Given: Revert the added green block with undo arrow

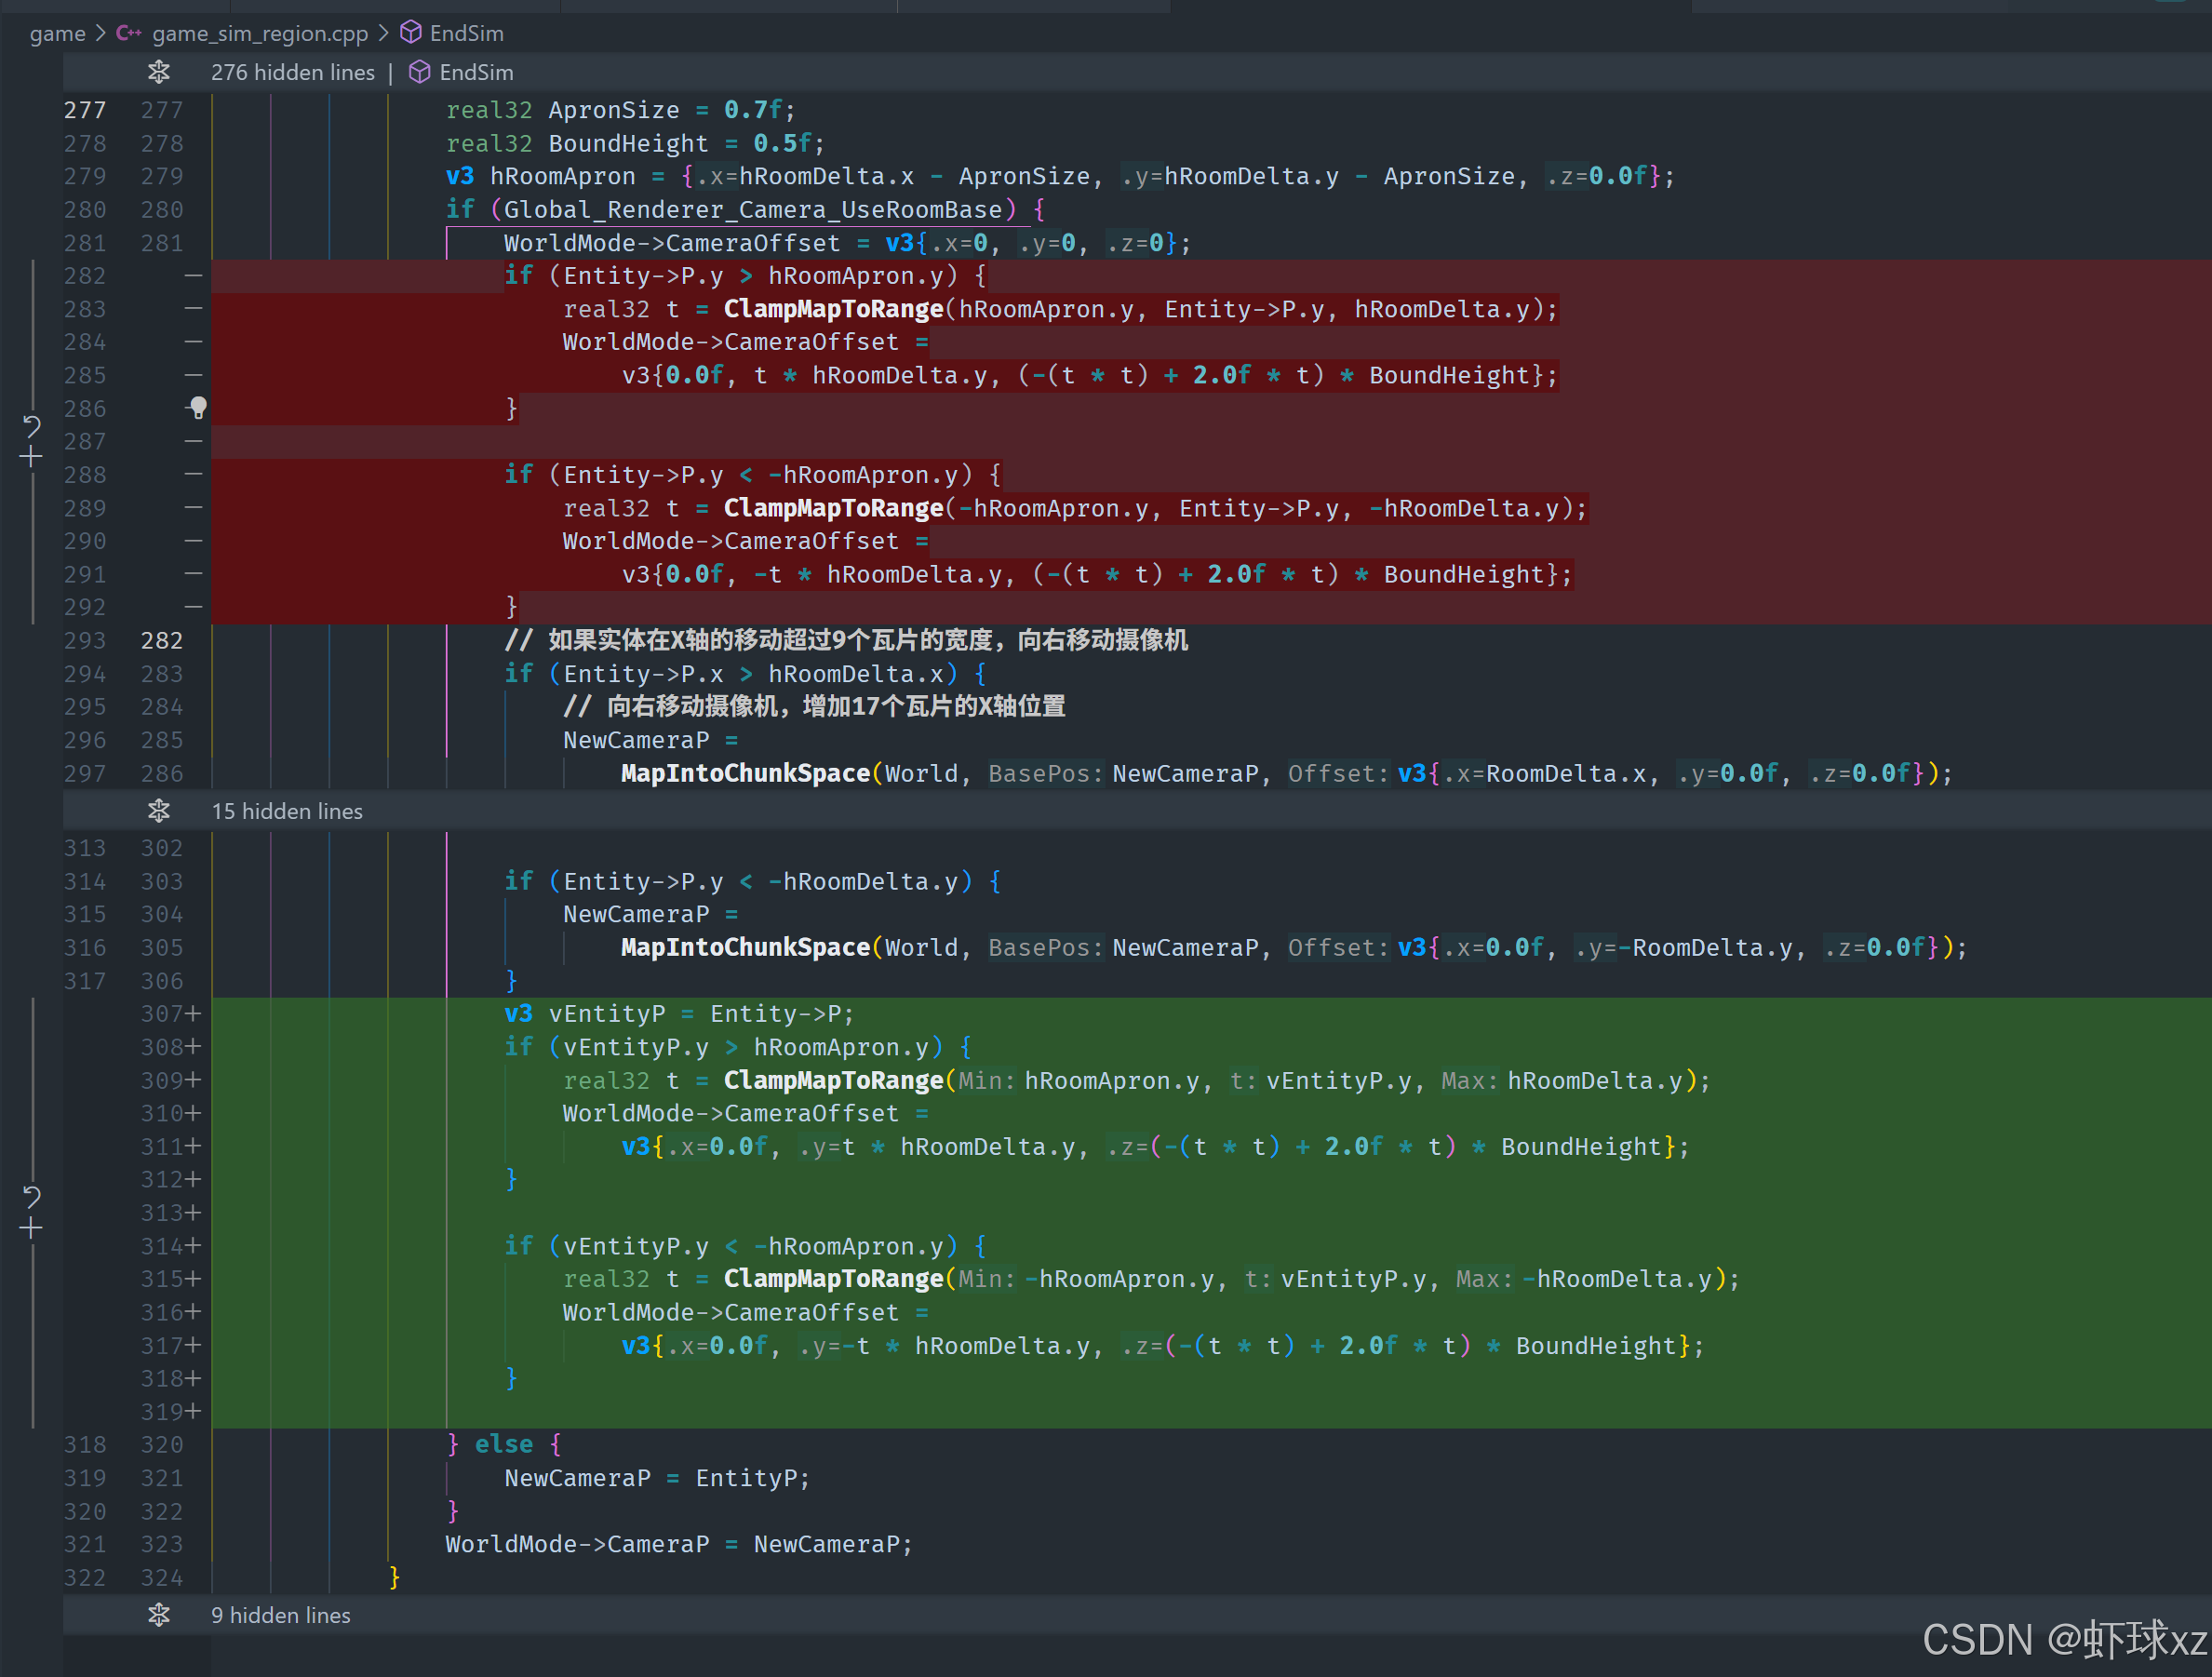Looking at the screenshot, I should [x=32, y=1197].
